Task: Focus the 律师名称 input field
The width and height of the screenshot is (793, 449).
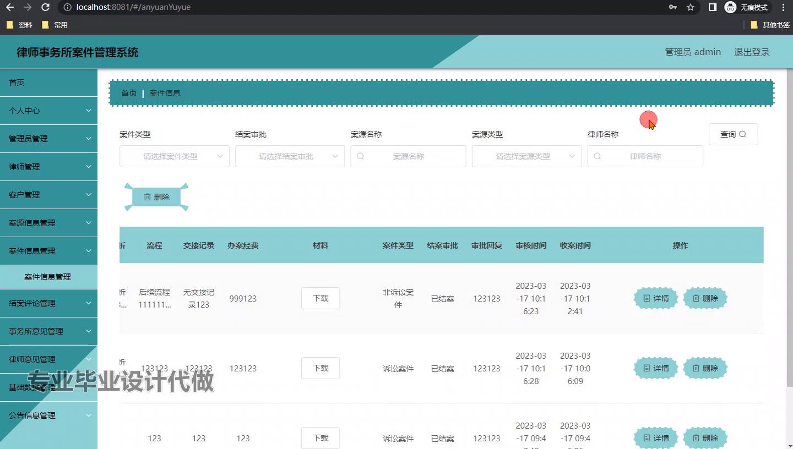Action: click(x=645, y=156)
